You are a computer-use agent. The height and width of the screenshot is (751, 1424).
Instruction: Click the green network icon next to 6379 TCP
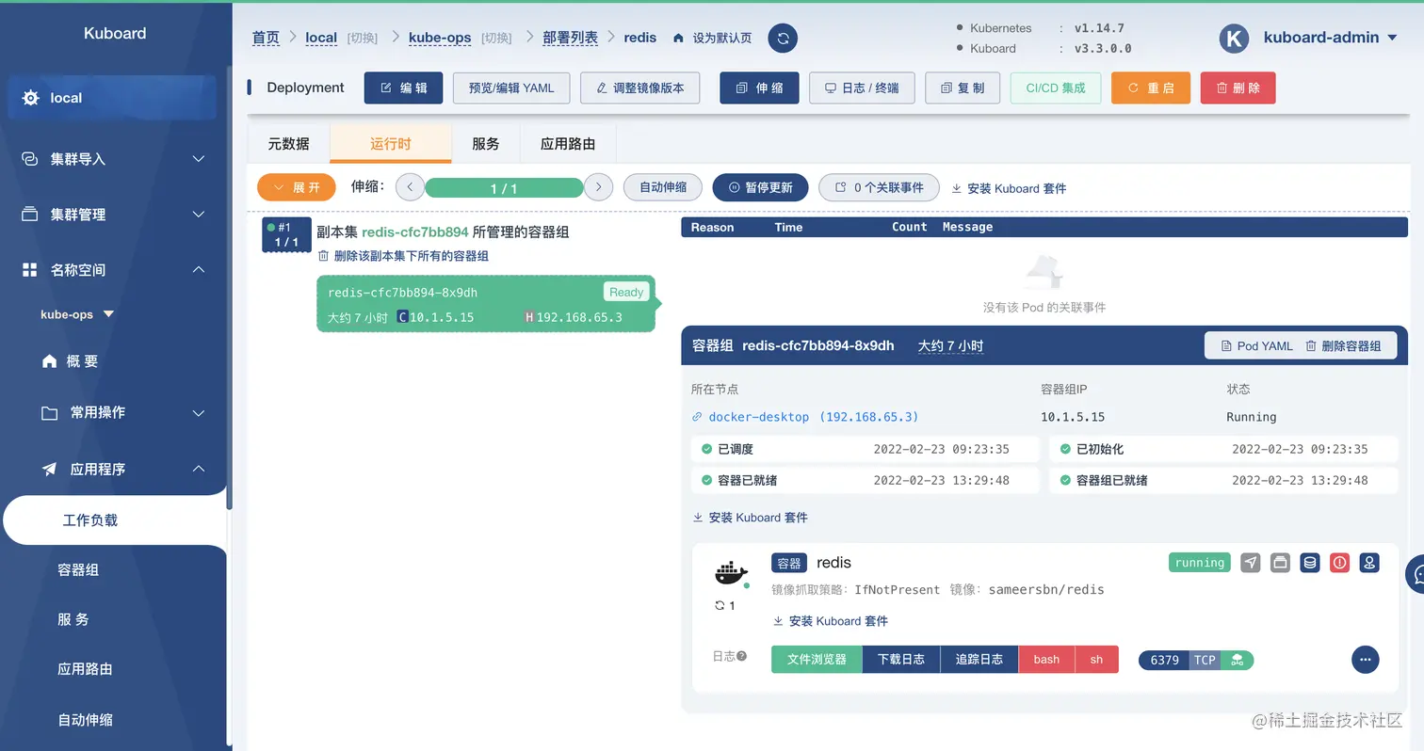point(1238,661)
